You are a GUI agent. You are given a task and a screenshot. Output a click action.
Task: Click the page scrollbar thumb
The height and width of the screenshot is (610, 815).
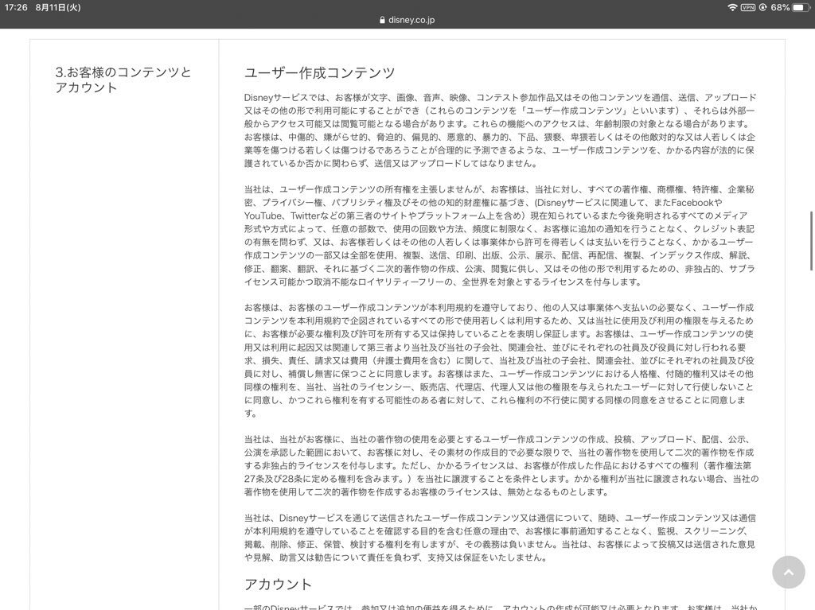coord(811,240)
